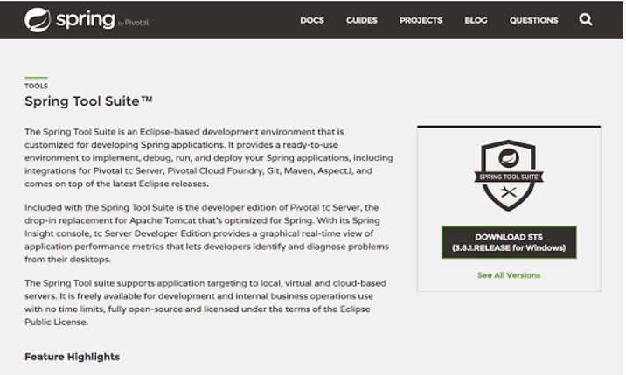This screenshot has width=626, height=375.
Task: Click paragraph starting 'Included with the Spring'
Action: (x=207, y=233)
